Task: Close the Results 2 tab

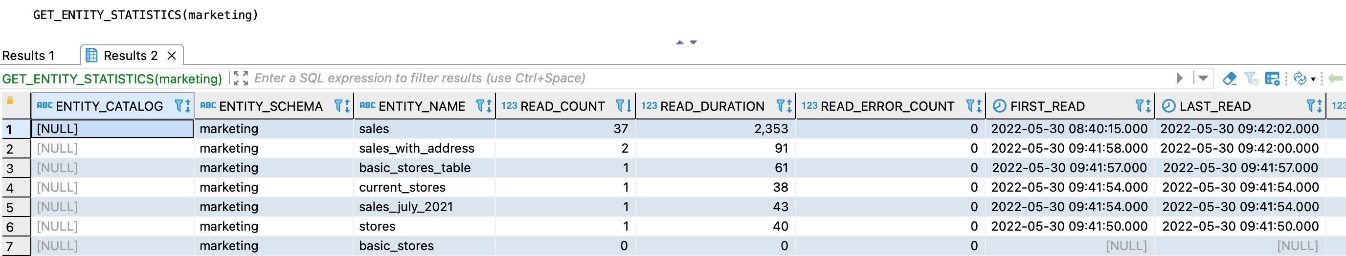Action: tap(171, 55)
